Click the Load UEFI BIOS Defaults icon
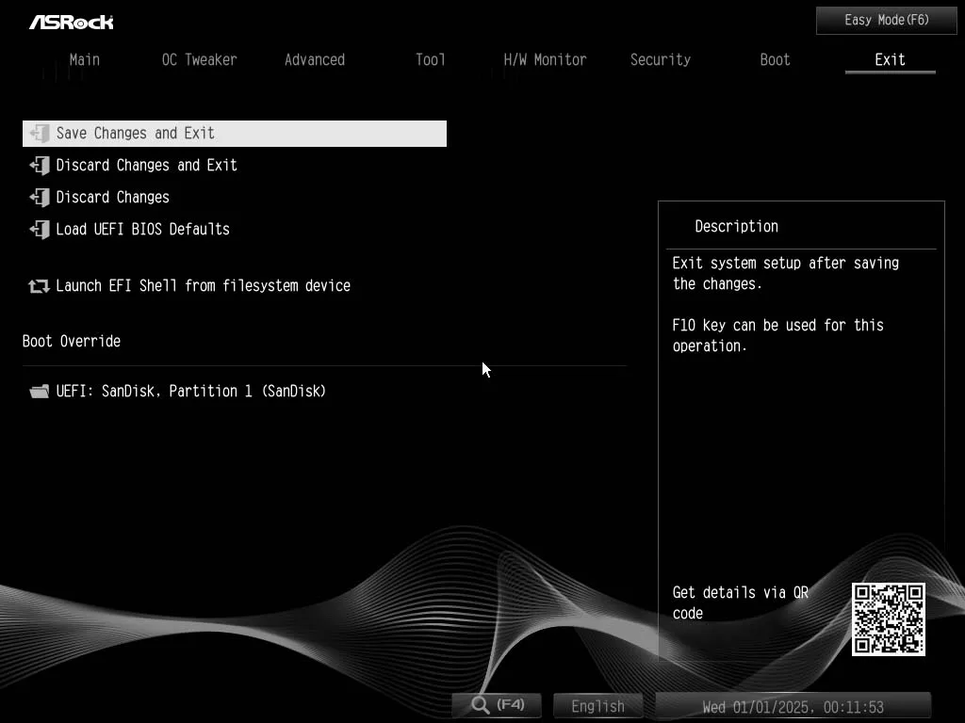Screen dimensions: 965x723 [40, 229]
